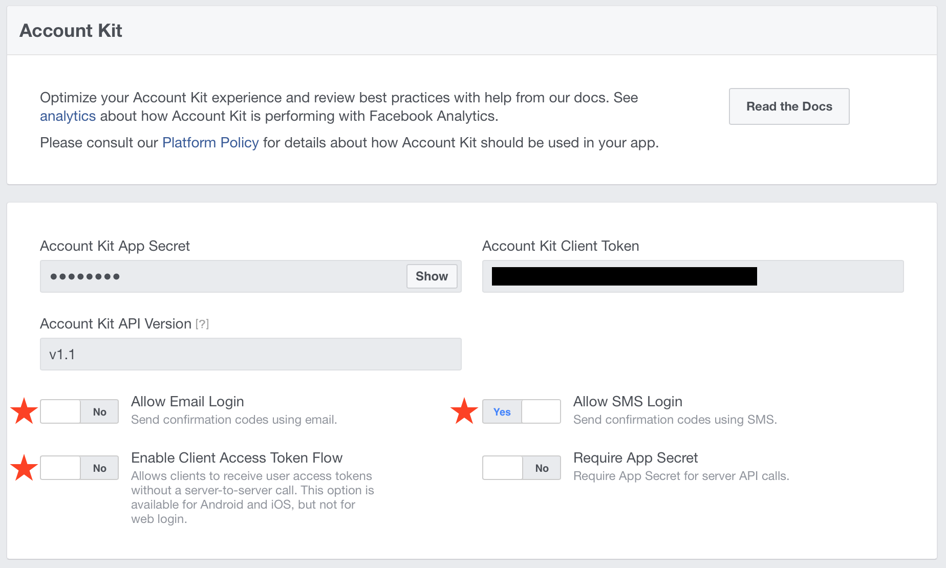Click the red star beside Email Login toggle
The height and width of the screenshot is (568, 946).
click(x=24, y=411)
